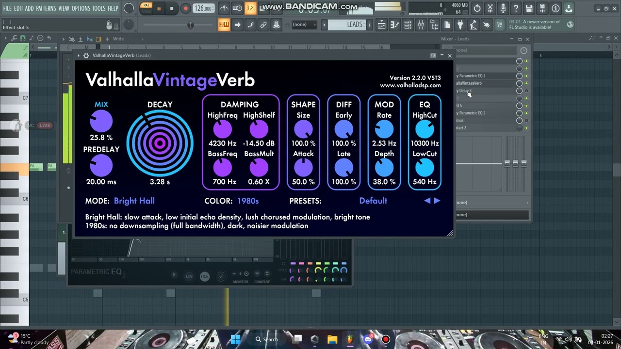Open the project info icon
This screenshot has width=621, height=349.
[x=556, y=8]
